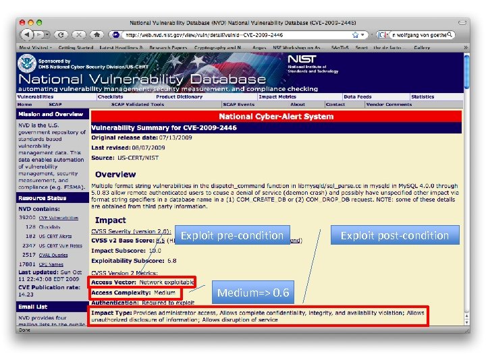Image resolution: width=486 pixels, height=364 pixels.
Task: Click the Mission and Overview sidebar header
Action: pyautogui.click(x=53, y=114)
